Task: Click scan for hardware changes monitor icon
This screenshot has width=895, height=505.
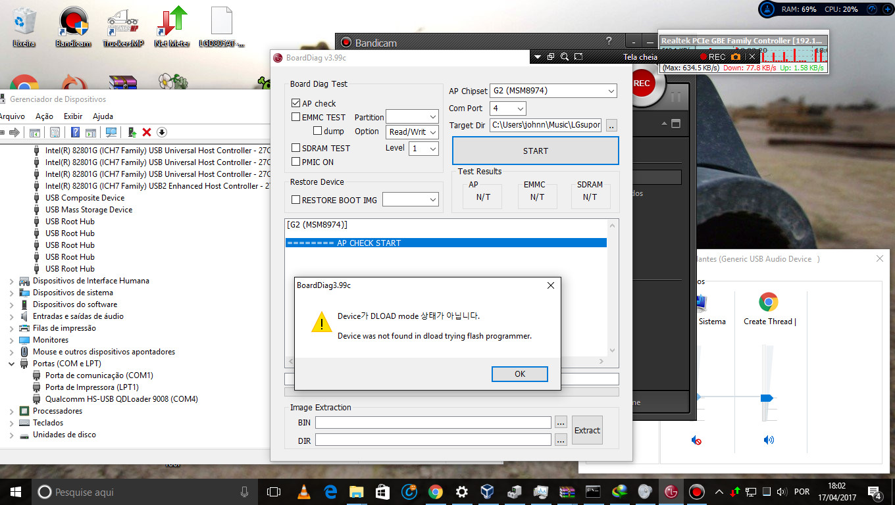Action: pos(111,132)
